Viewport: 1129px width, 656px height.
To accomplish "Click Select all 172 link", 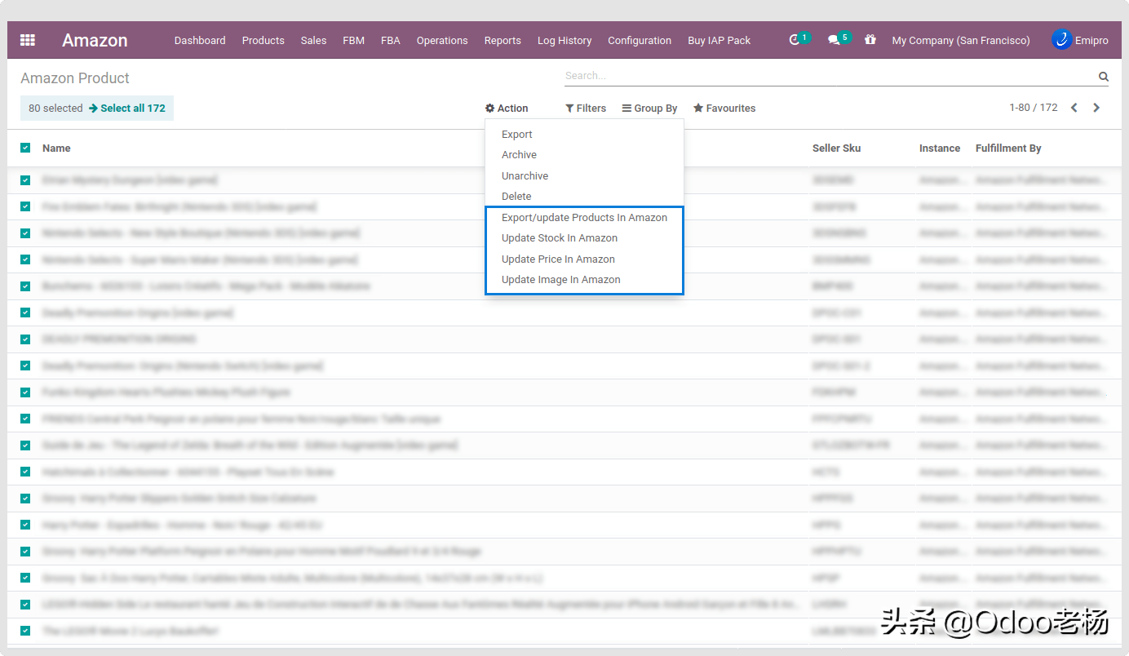I will (x=127, y=108).
